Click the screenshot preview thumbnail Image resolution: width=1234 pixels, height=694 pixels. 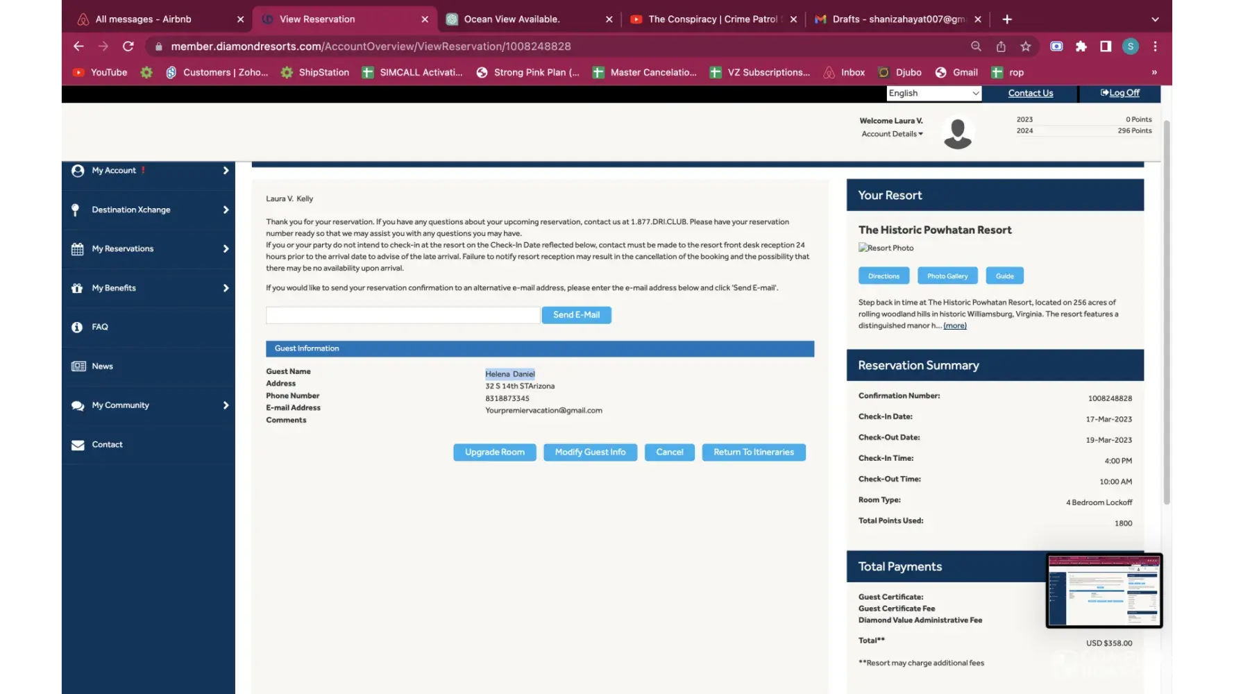(x=1104, y=591)
